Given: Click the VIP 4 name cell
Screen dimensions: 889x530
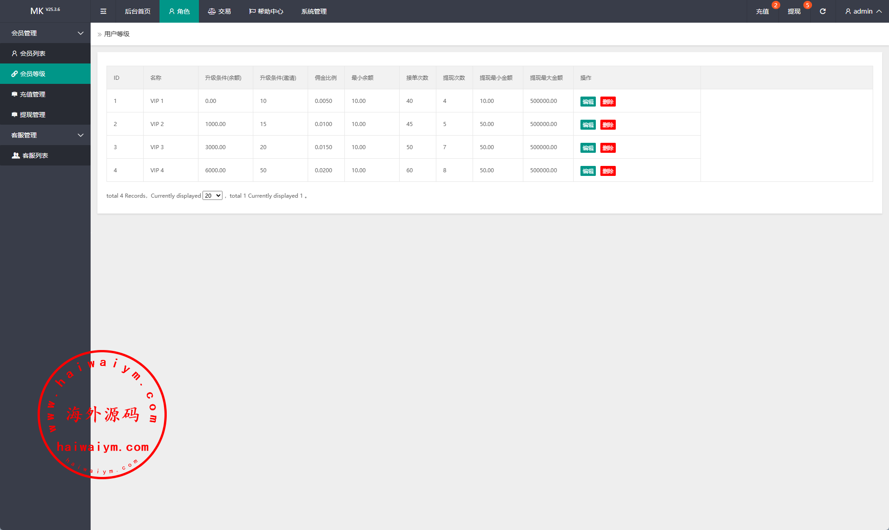Looking at the screenshot, I should (157, 170).
